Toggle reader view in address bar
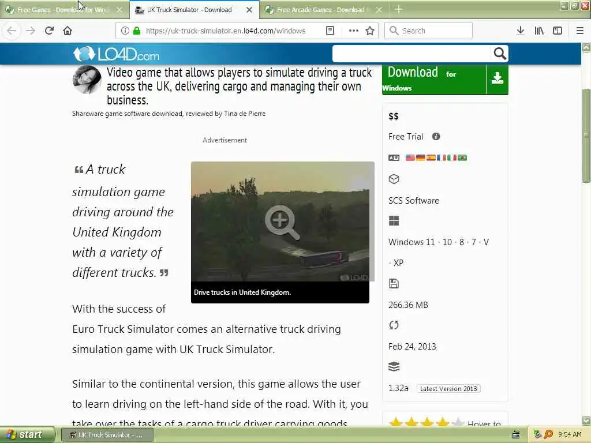Viewport: 591px width, 443px height. [x=330, y=31]
